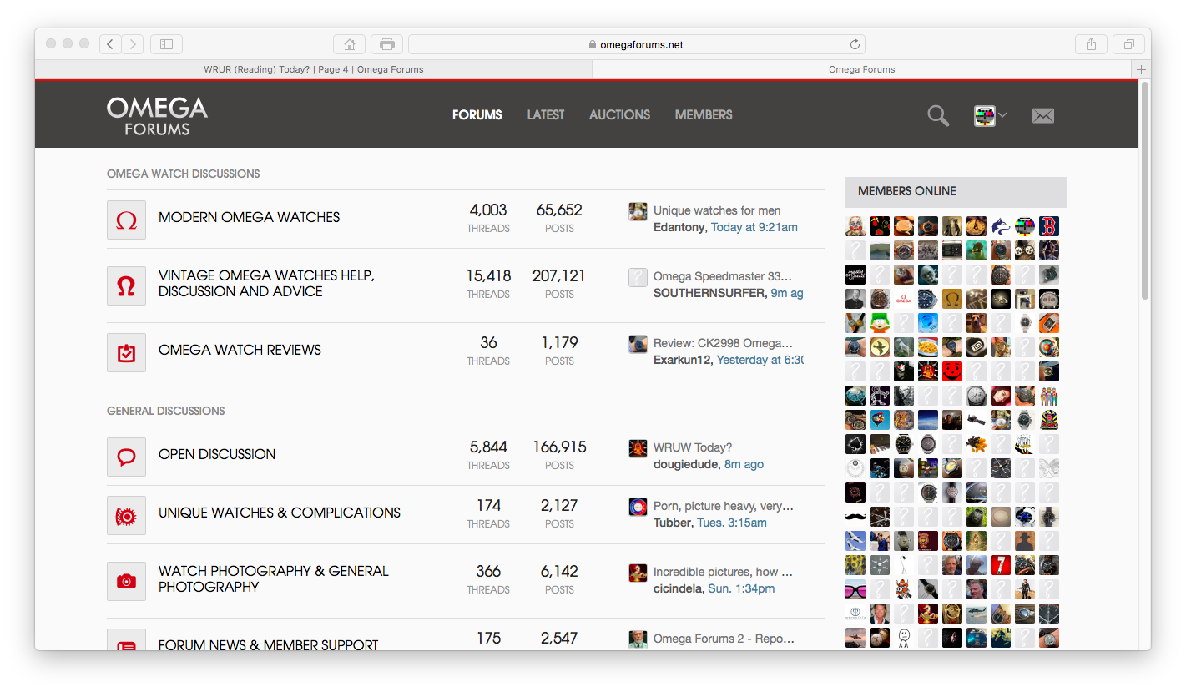This screenshot has height=692, width=1186.
Task: Click the Omega Watch Reviews checkmark icon
Action: pos(126,353)
